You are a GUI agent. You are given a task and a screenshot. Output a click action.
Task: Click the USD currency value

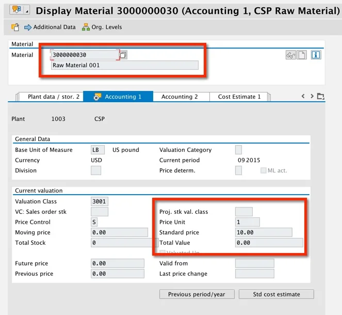96,160
